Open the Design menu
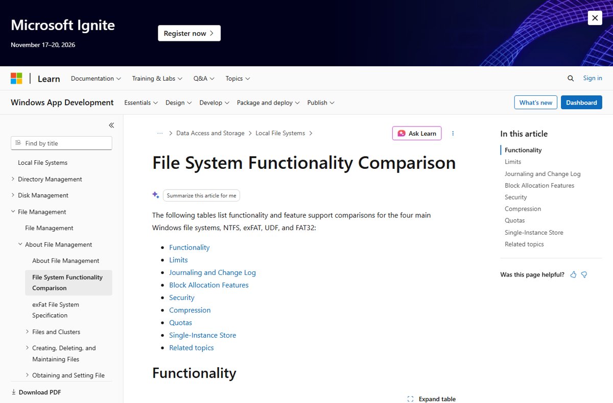 point(178,103)
